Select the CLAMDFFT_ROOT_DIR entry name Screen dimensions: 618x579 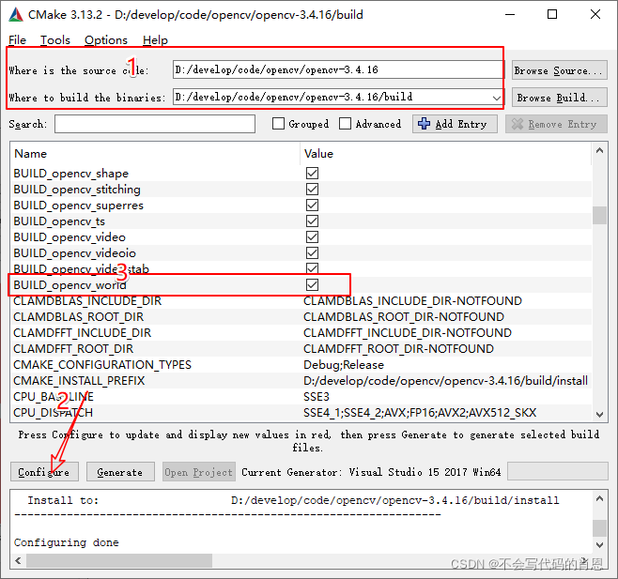73,348
